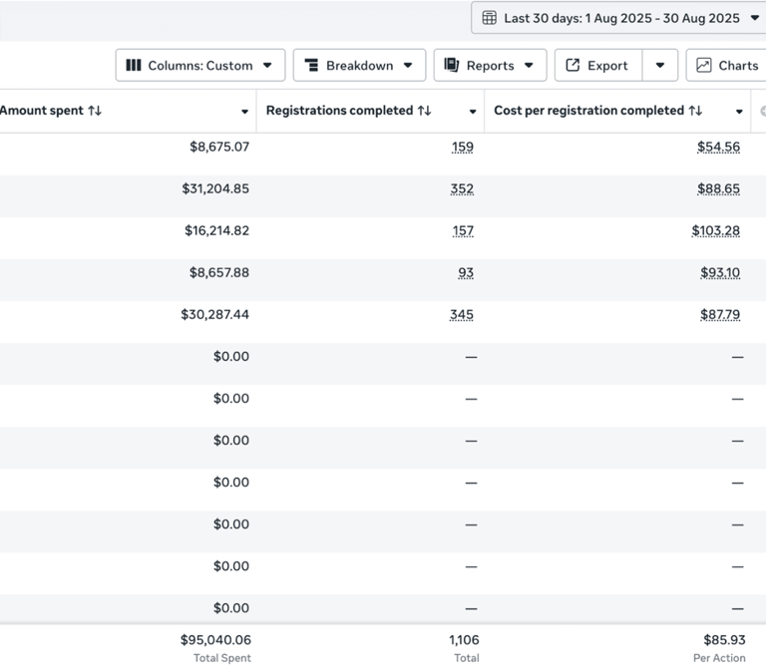Click the Reports icon
Viewport: 766px width, 671px height.
452,65
